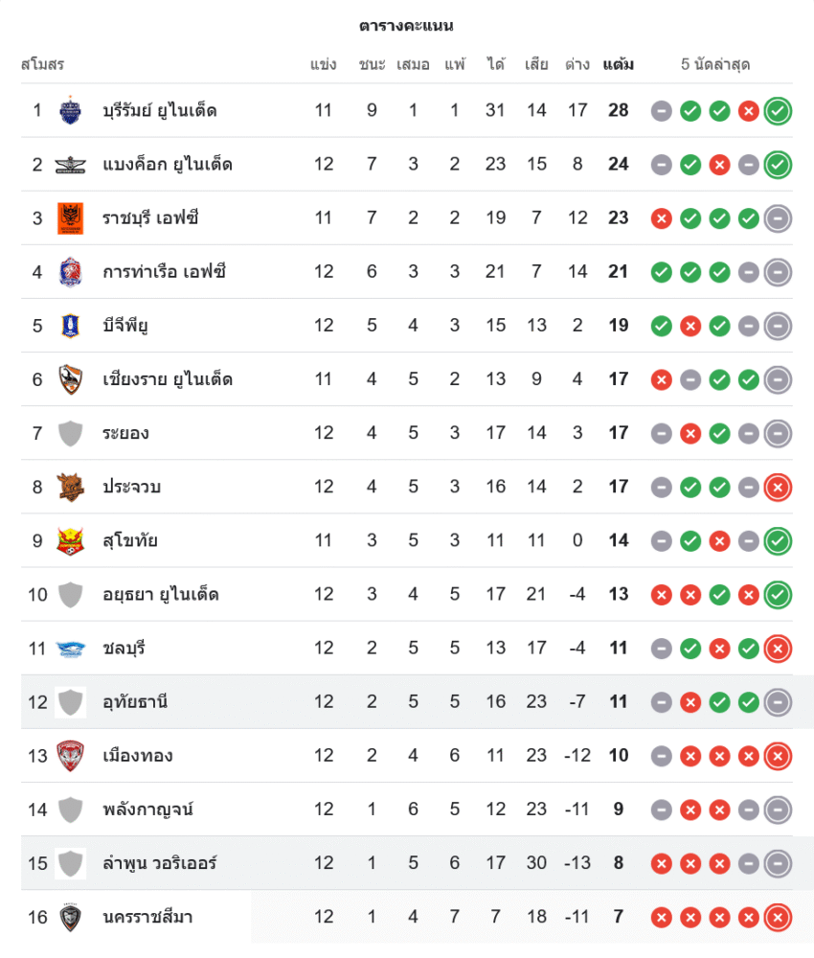814x958 pixels.
Task: Click the orange Ratchaburi FC crest
Action: pos(70,217)
